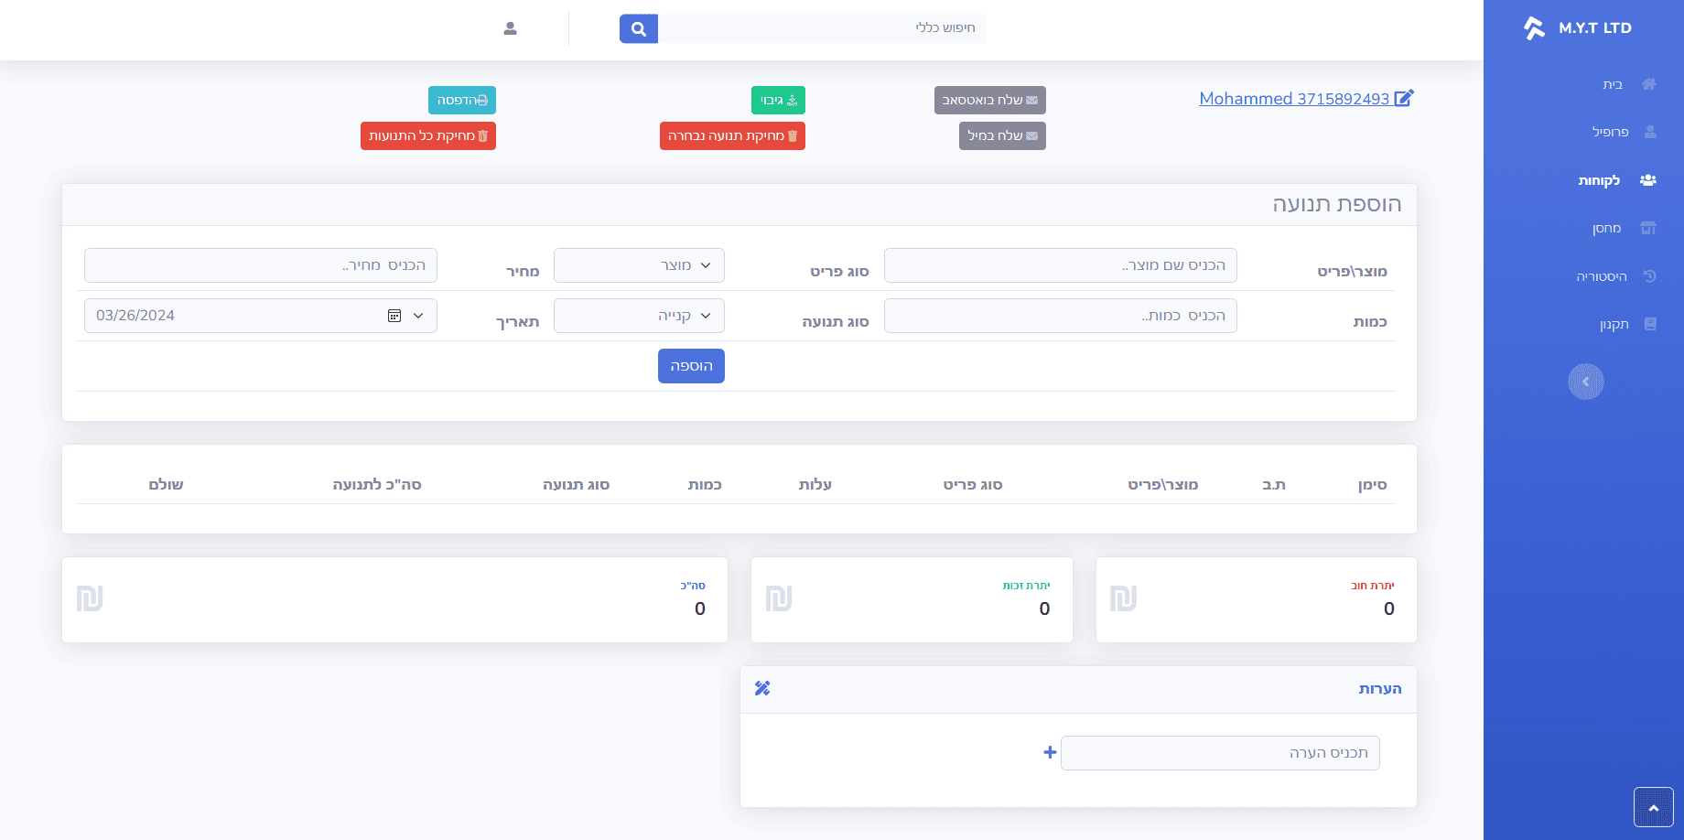
Task: Open the profile (פרופיל) icon in sidebar
Action: click(x=1650, y=132)
